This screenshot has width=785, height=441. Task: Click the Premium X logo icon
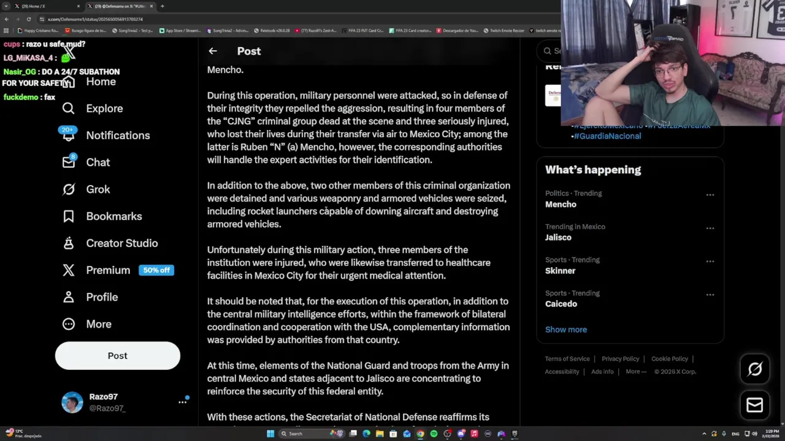(69, 270)
